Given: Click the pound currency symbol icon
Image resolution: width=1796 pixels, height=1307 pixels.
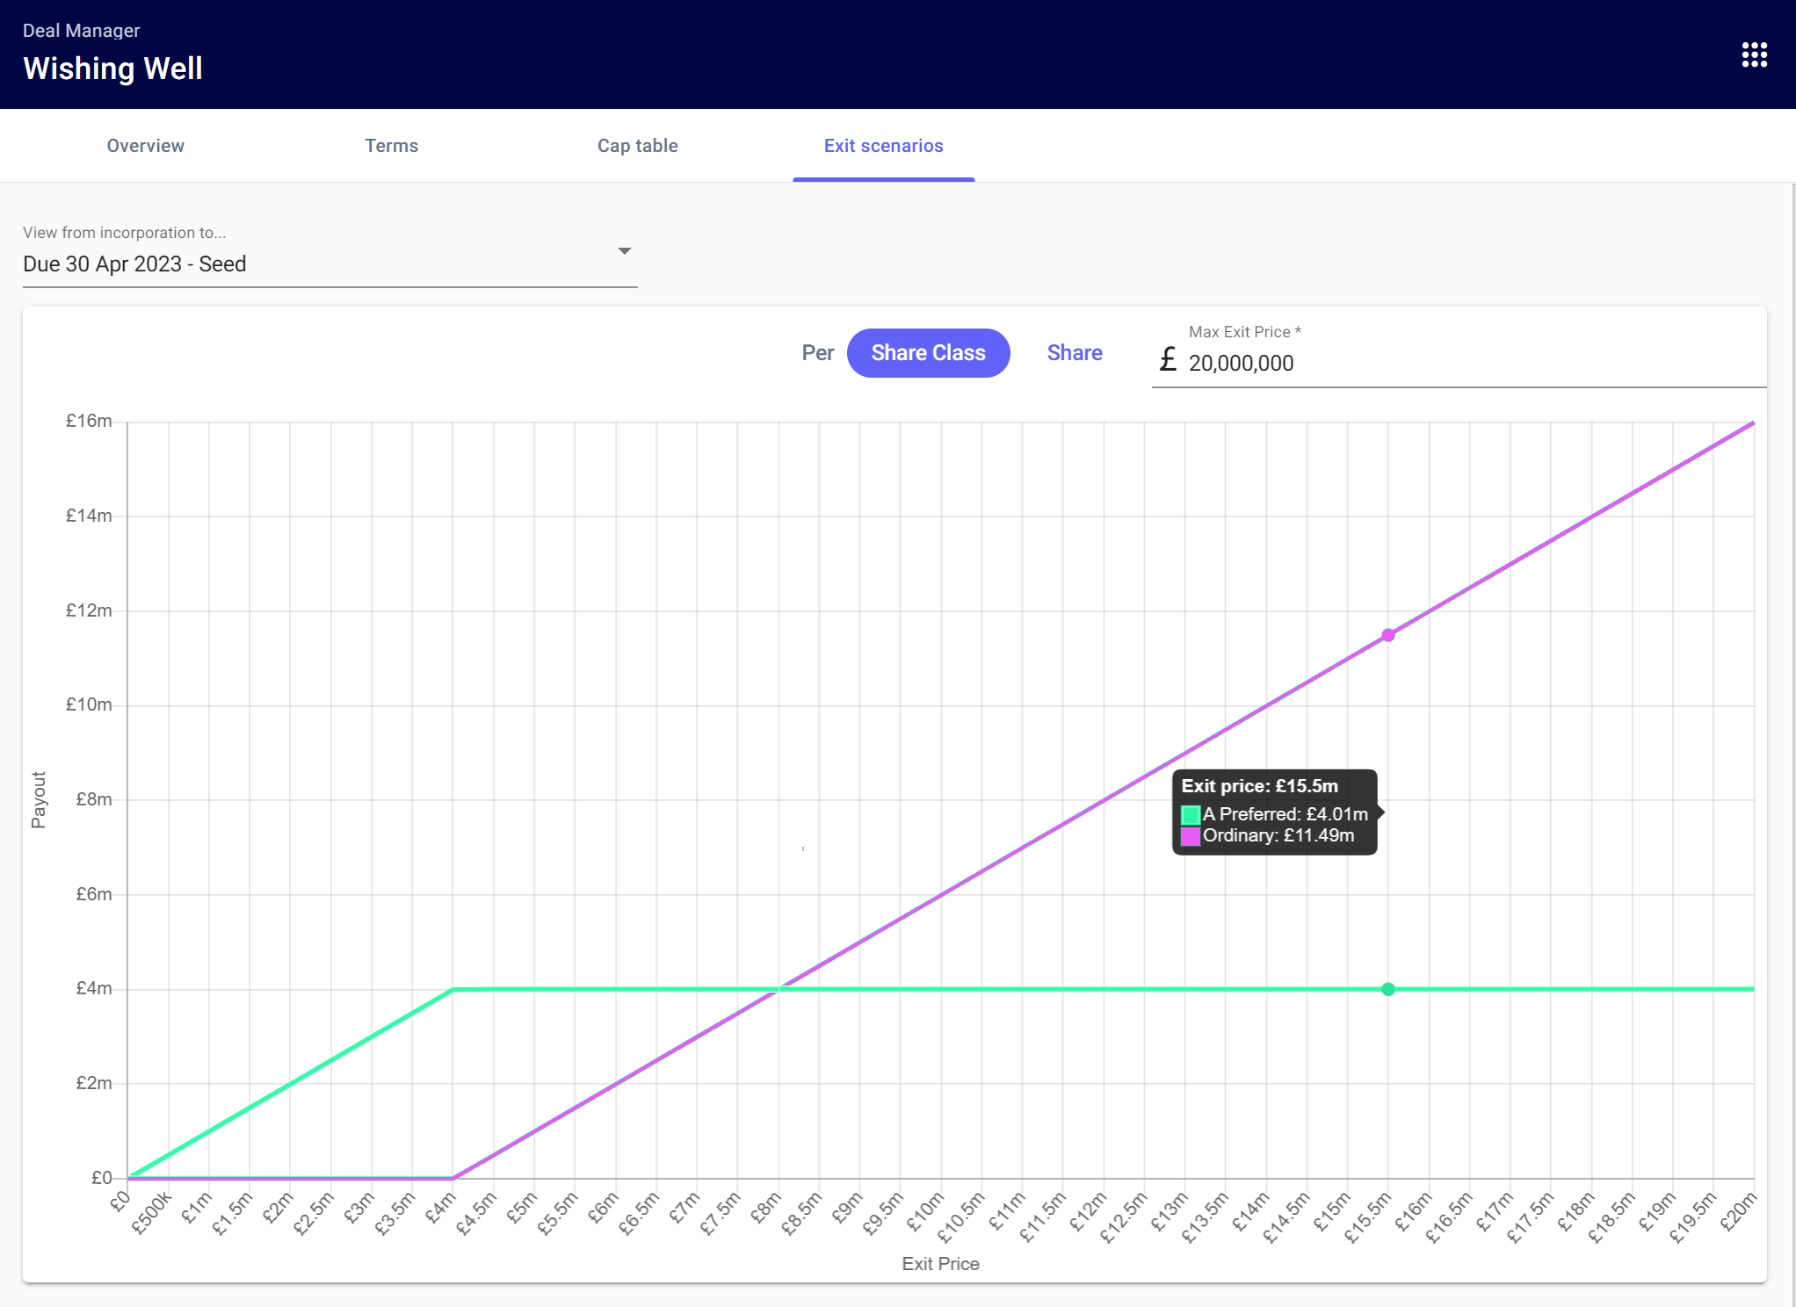Looking at the screenshot, I should click(x=1168, y=360).
